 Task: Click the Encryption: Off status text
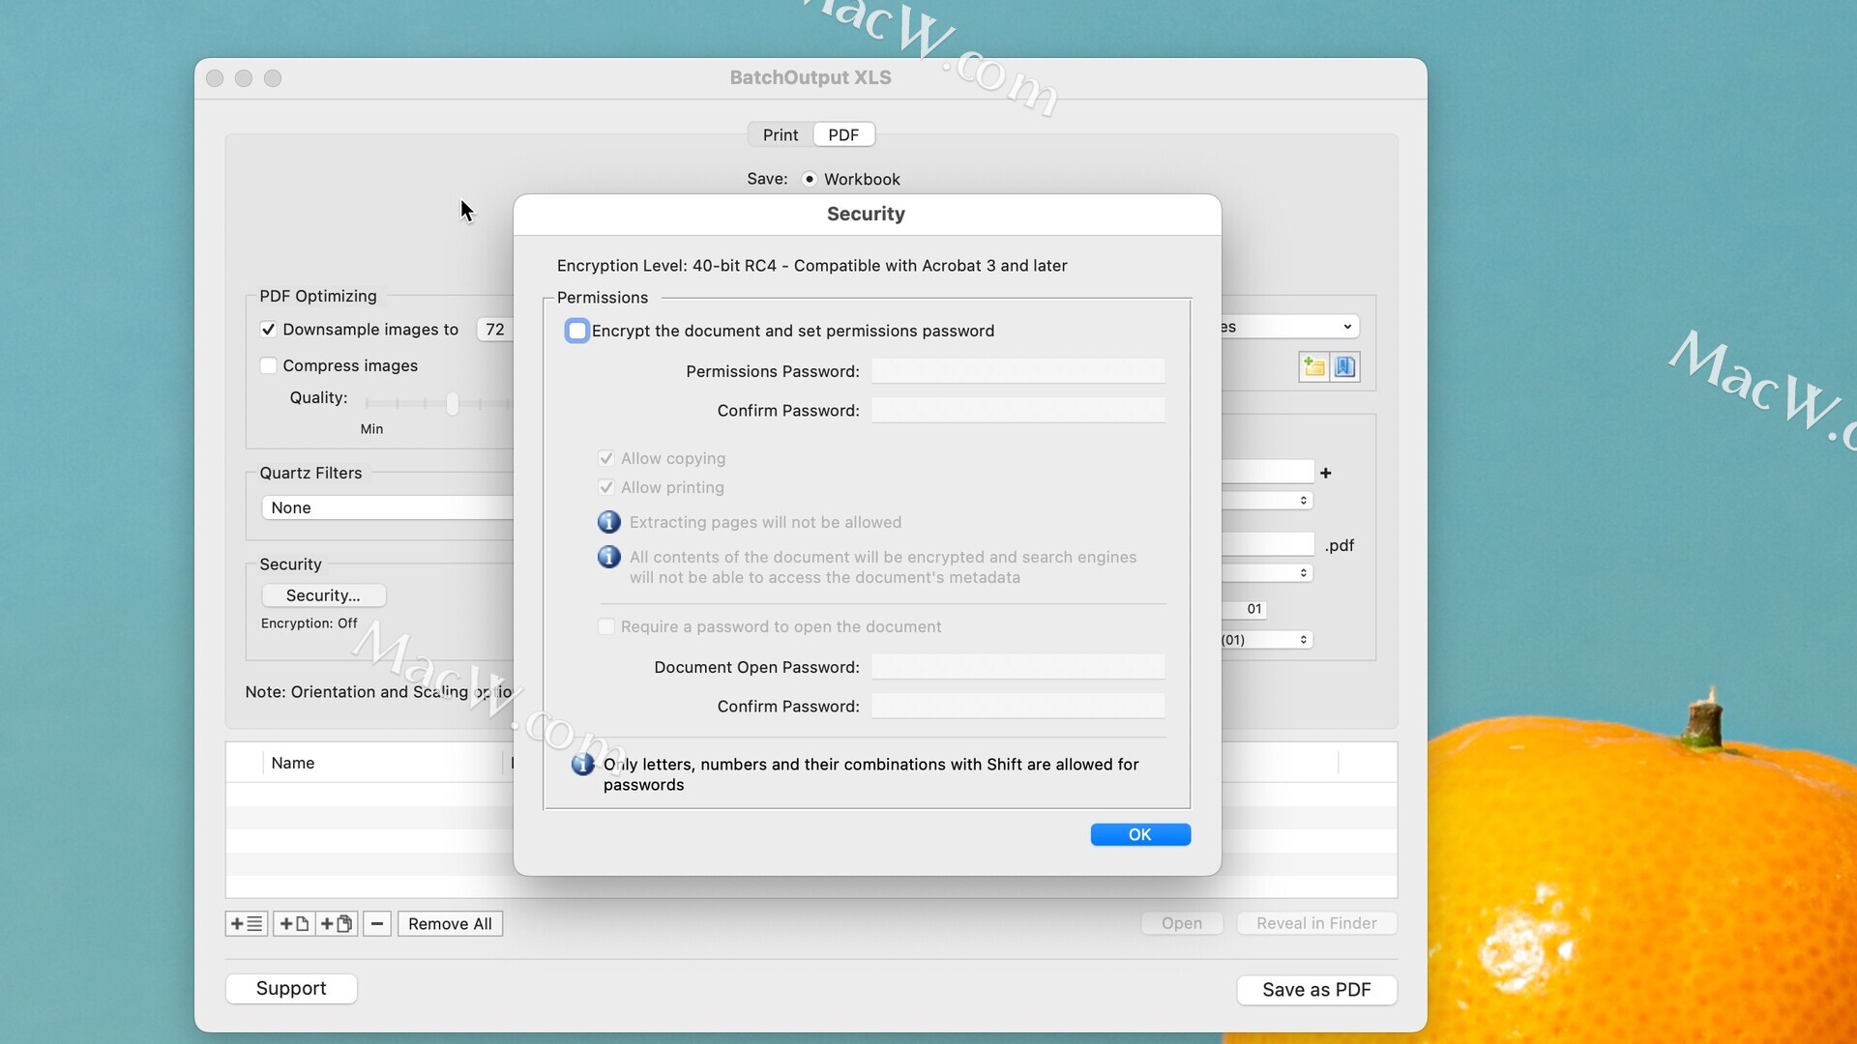point(309,623)
